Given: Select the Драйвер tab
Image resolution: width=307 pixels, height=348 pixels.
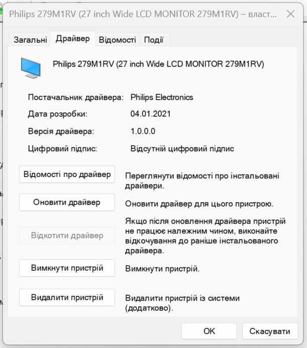Looking at the screenshot, I should click(x=73, y=39).
